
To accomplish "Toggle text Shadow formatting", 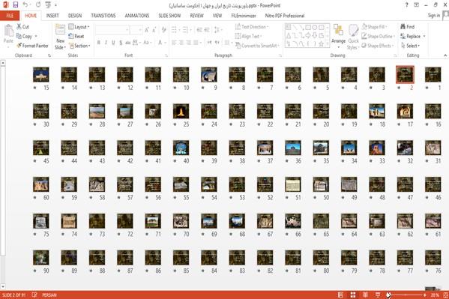I will coord(121,43).
